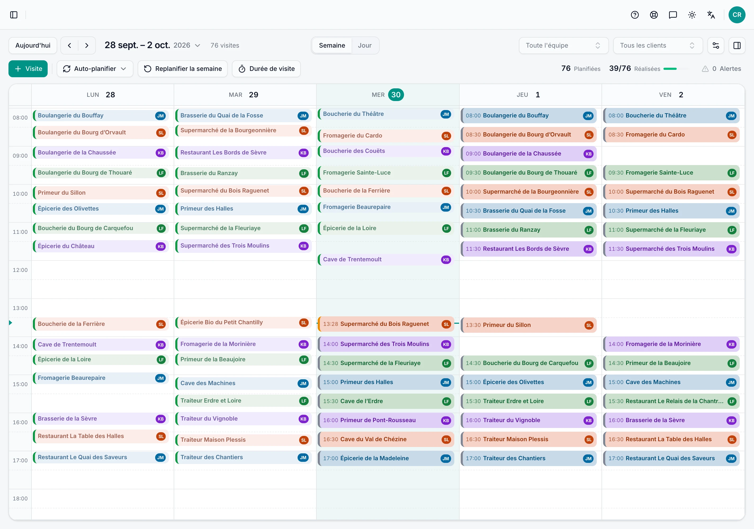Go to the previous week arrow
754x529 pixels.
[x=70, y=45]
